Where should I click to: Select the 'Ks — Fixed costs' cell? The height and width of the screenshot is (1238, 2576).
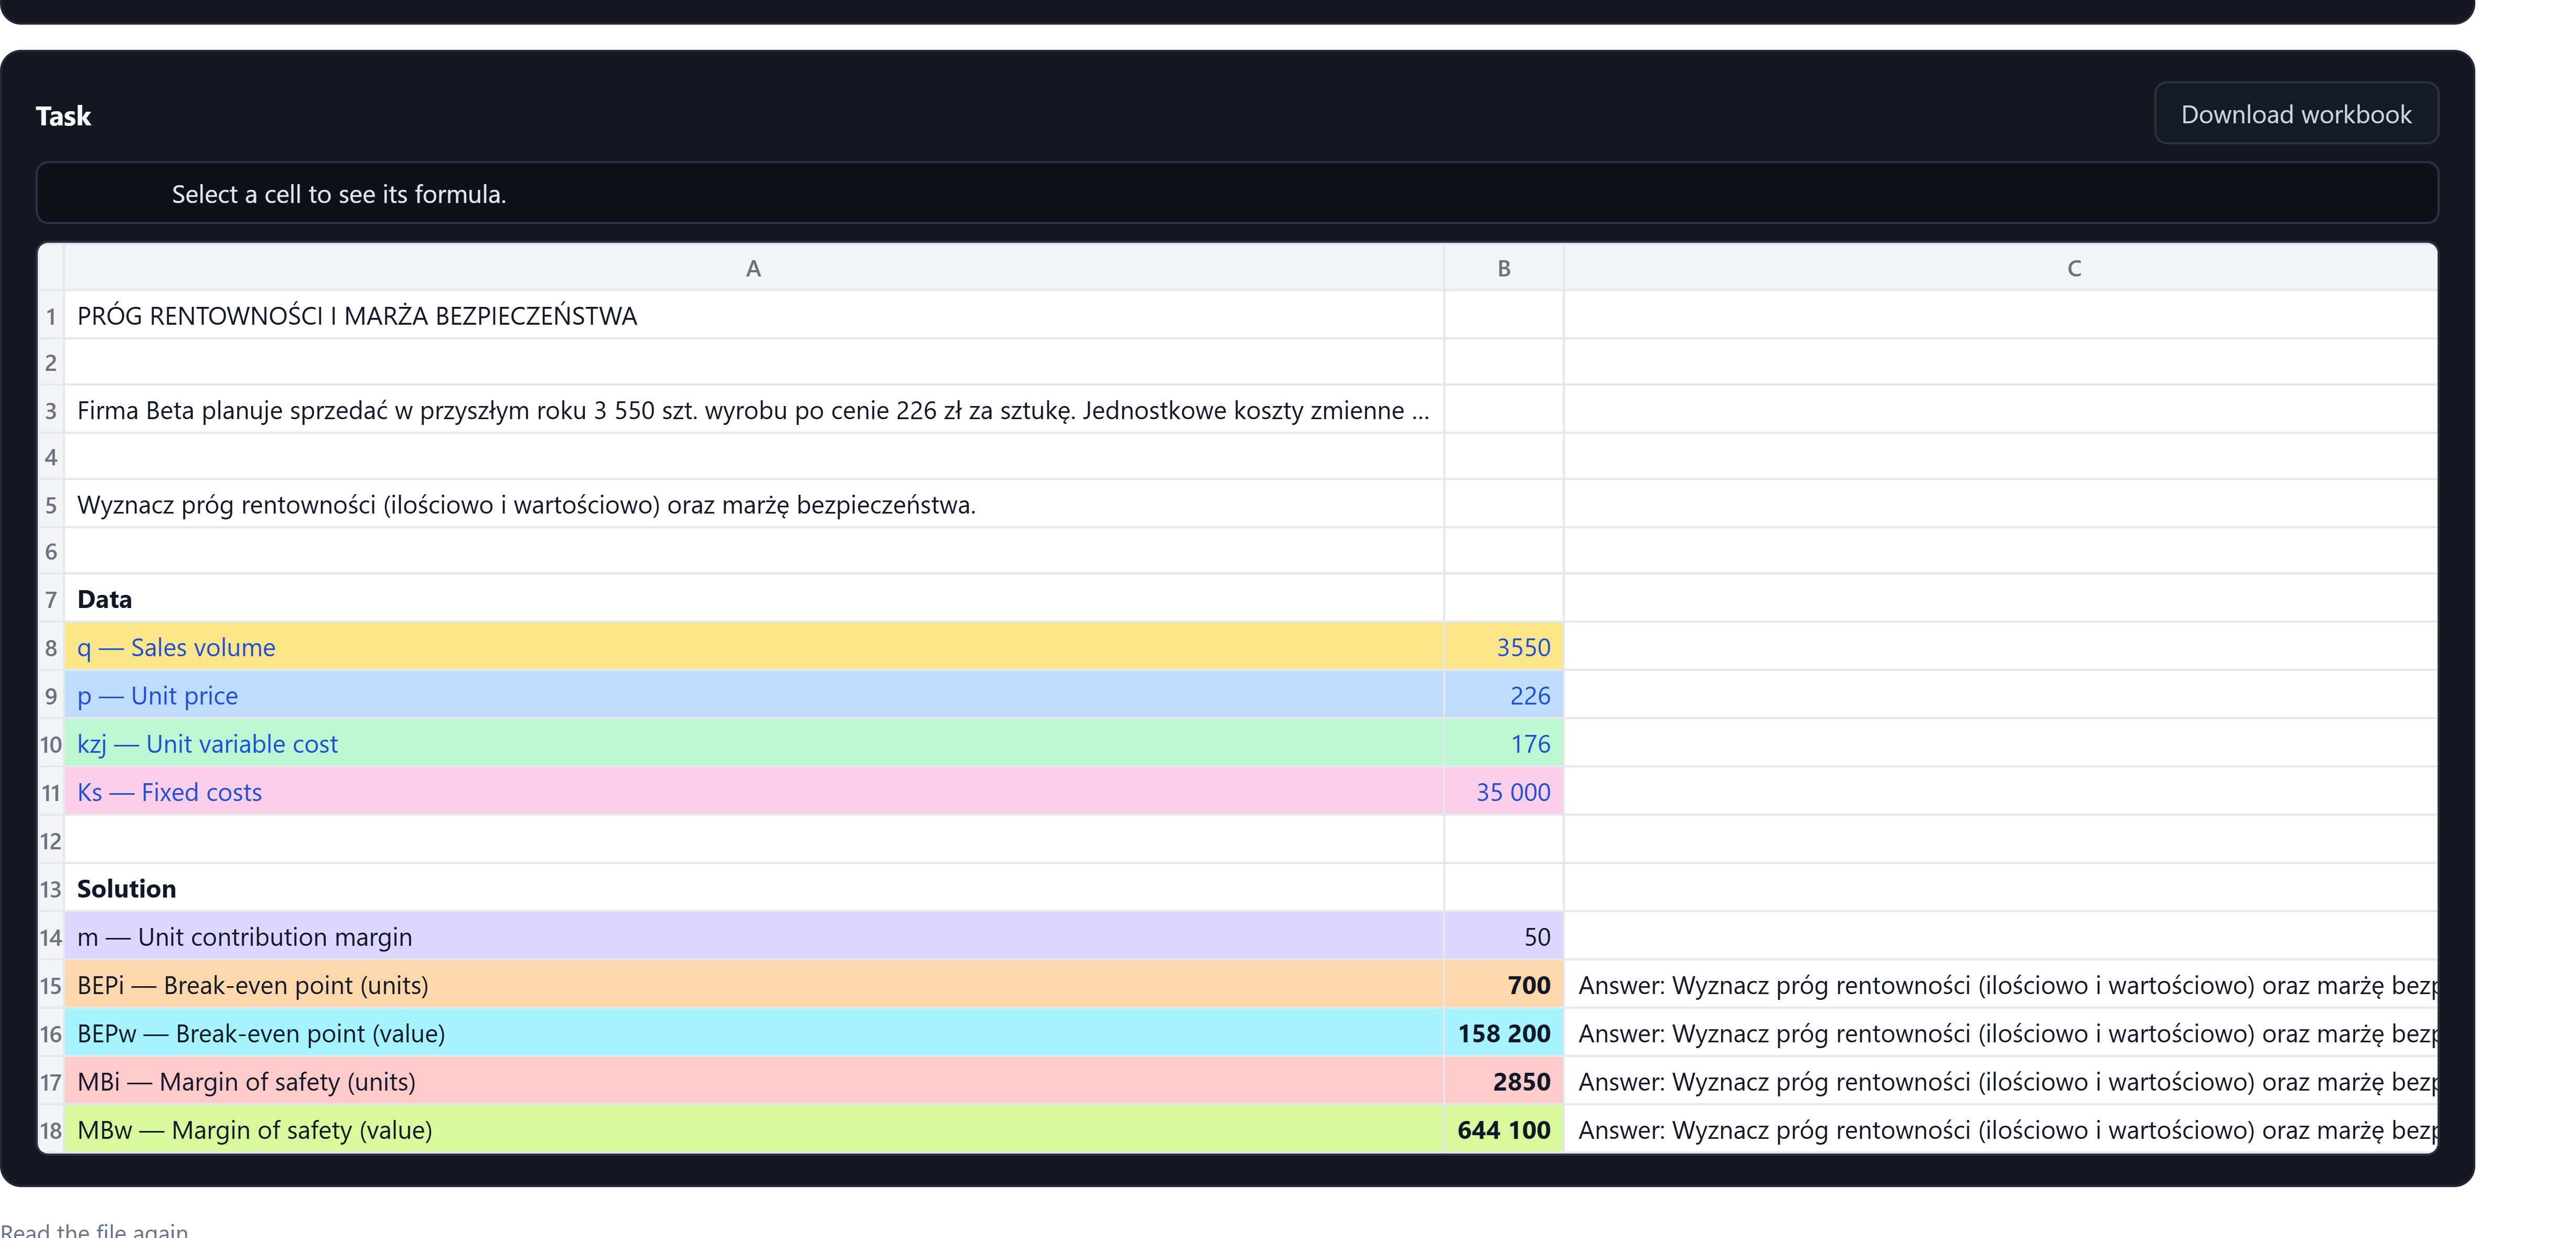[754, 792]
